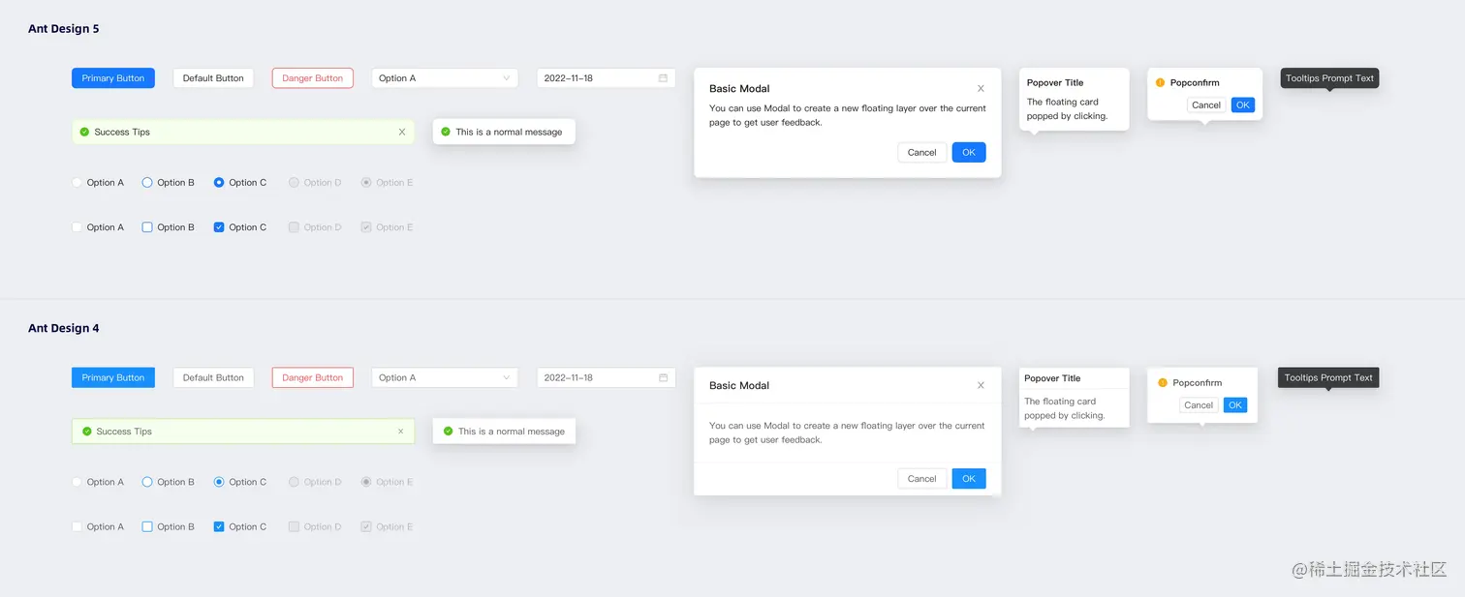
Task: Close the Basic Modal in Ant Design 4
Action: [981, 385]
